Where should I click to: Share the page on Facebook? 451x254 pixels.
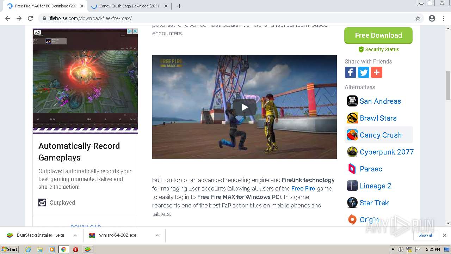pos(350,72)
